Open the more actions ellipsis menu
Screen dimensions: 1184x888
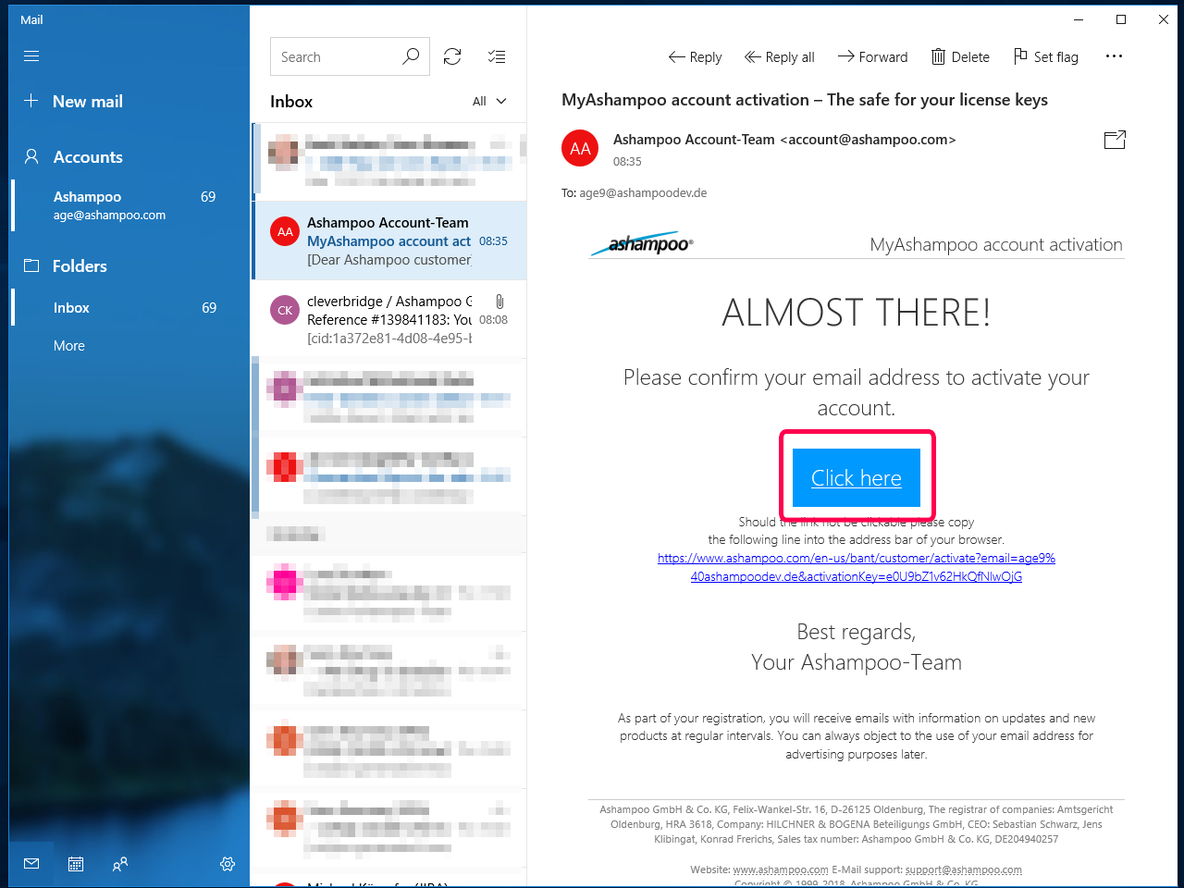(x=1114, y=56)
